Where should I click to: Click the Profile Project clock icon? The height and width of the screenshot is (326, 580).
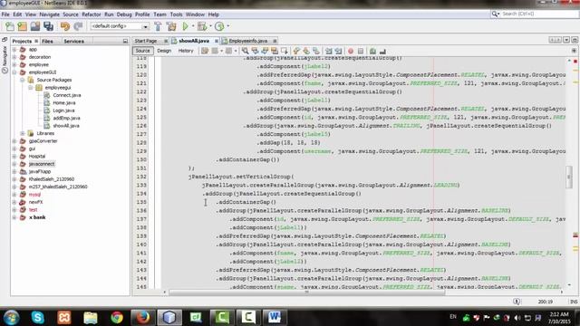[x=219, y=26]
